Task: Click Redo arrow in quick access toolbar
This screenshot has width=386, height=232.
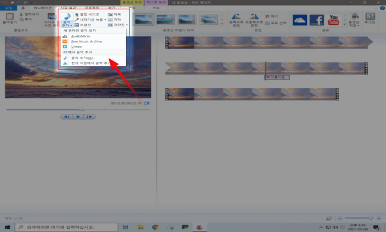Action: coord(25,2)
